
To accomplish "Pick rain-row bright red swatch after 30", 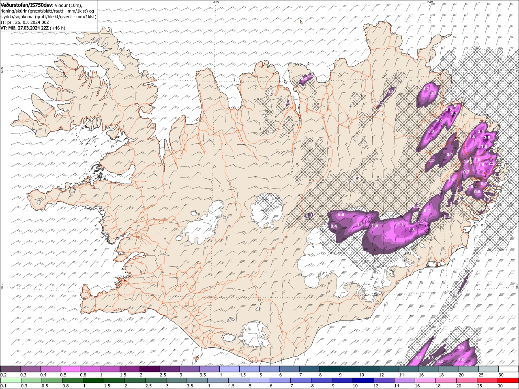I will [x=508, y=380].
